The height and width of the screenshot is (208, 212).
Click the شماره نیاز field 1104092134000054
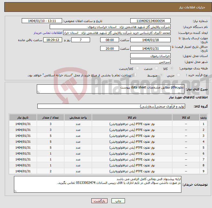(x=150, y=21)
